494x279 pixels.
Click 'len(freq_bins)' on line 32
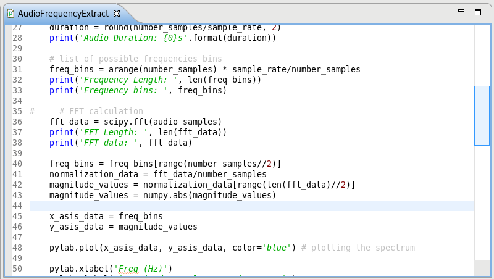tap(222, 80)
